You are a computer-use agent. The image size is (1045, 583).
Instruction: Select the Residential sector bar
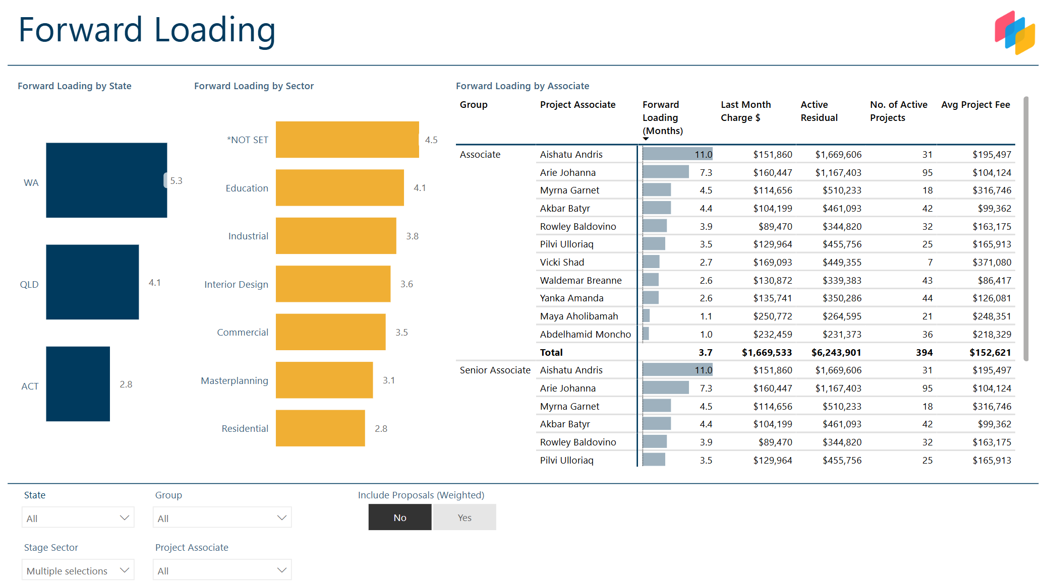[x=320, y=428]
